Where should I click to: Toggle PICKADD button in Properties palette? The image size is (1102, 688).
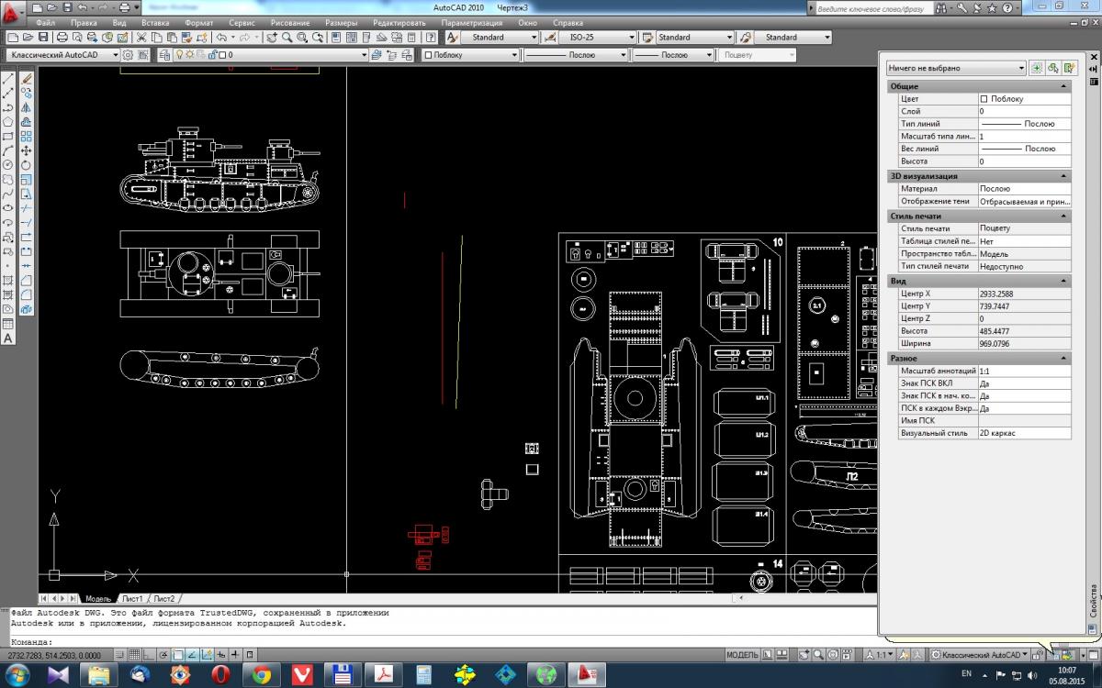(x=1037, y=68)
